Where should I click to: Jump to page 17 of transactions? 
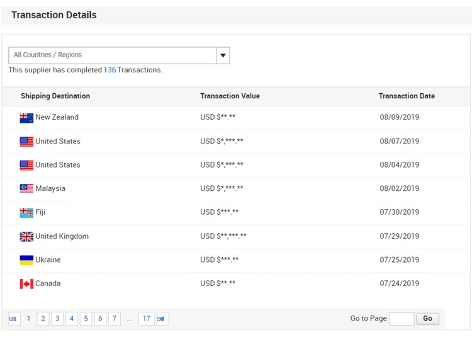point(147,319)
